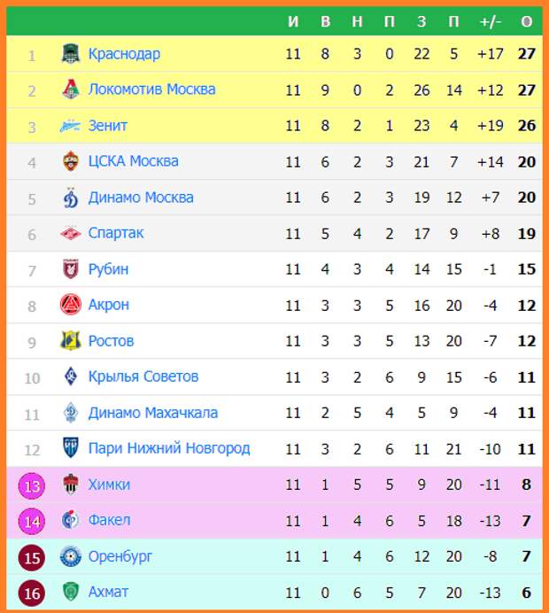Click the Akron red circular logo

(71, 305)
